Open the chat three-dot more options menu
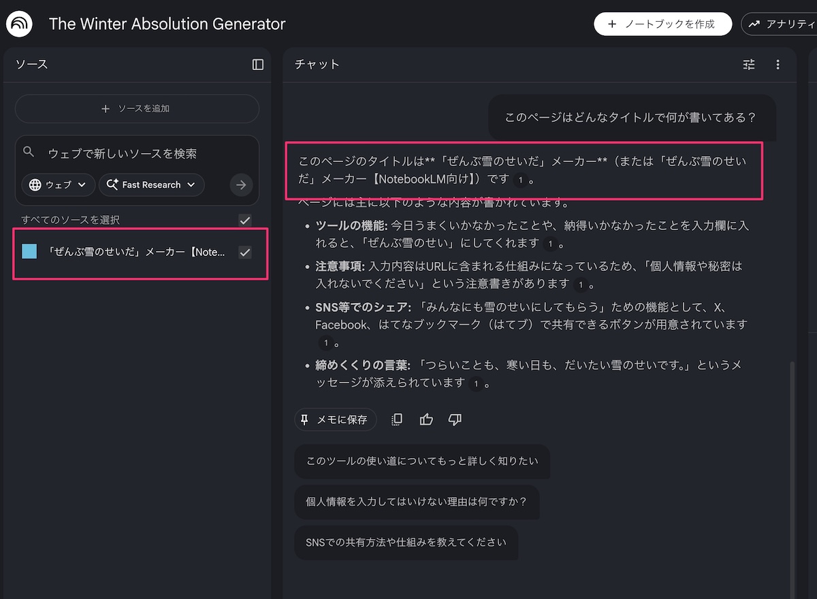Viewport: 817px width, 599px height. (x=778, y=65)
